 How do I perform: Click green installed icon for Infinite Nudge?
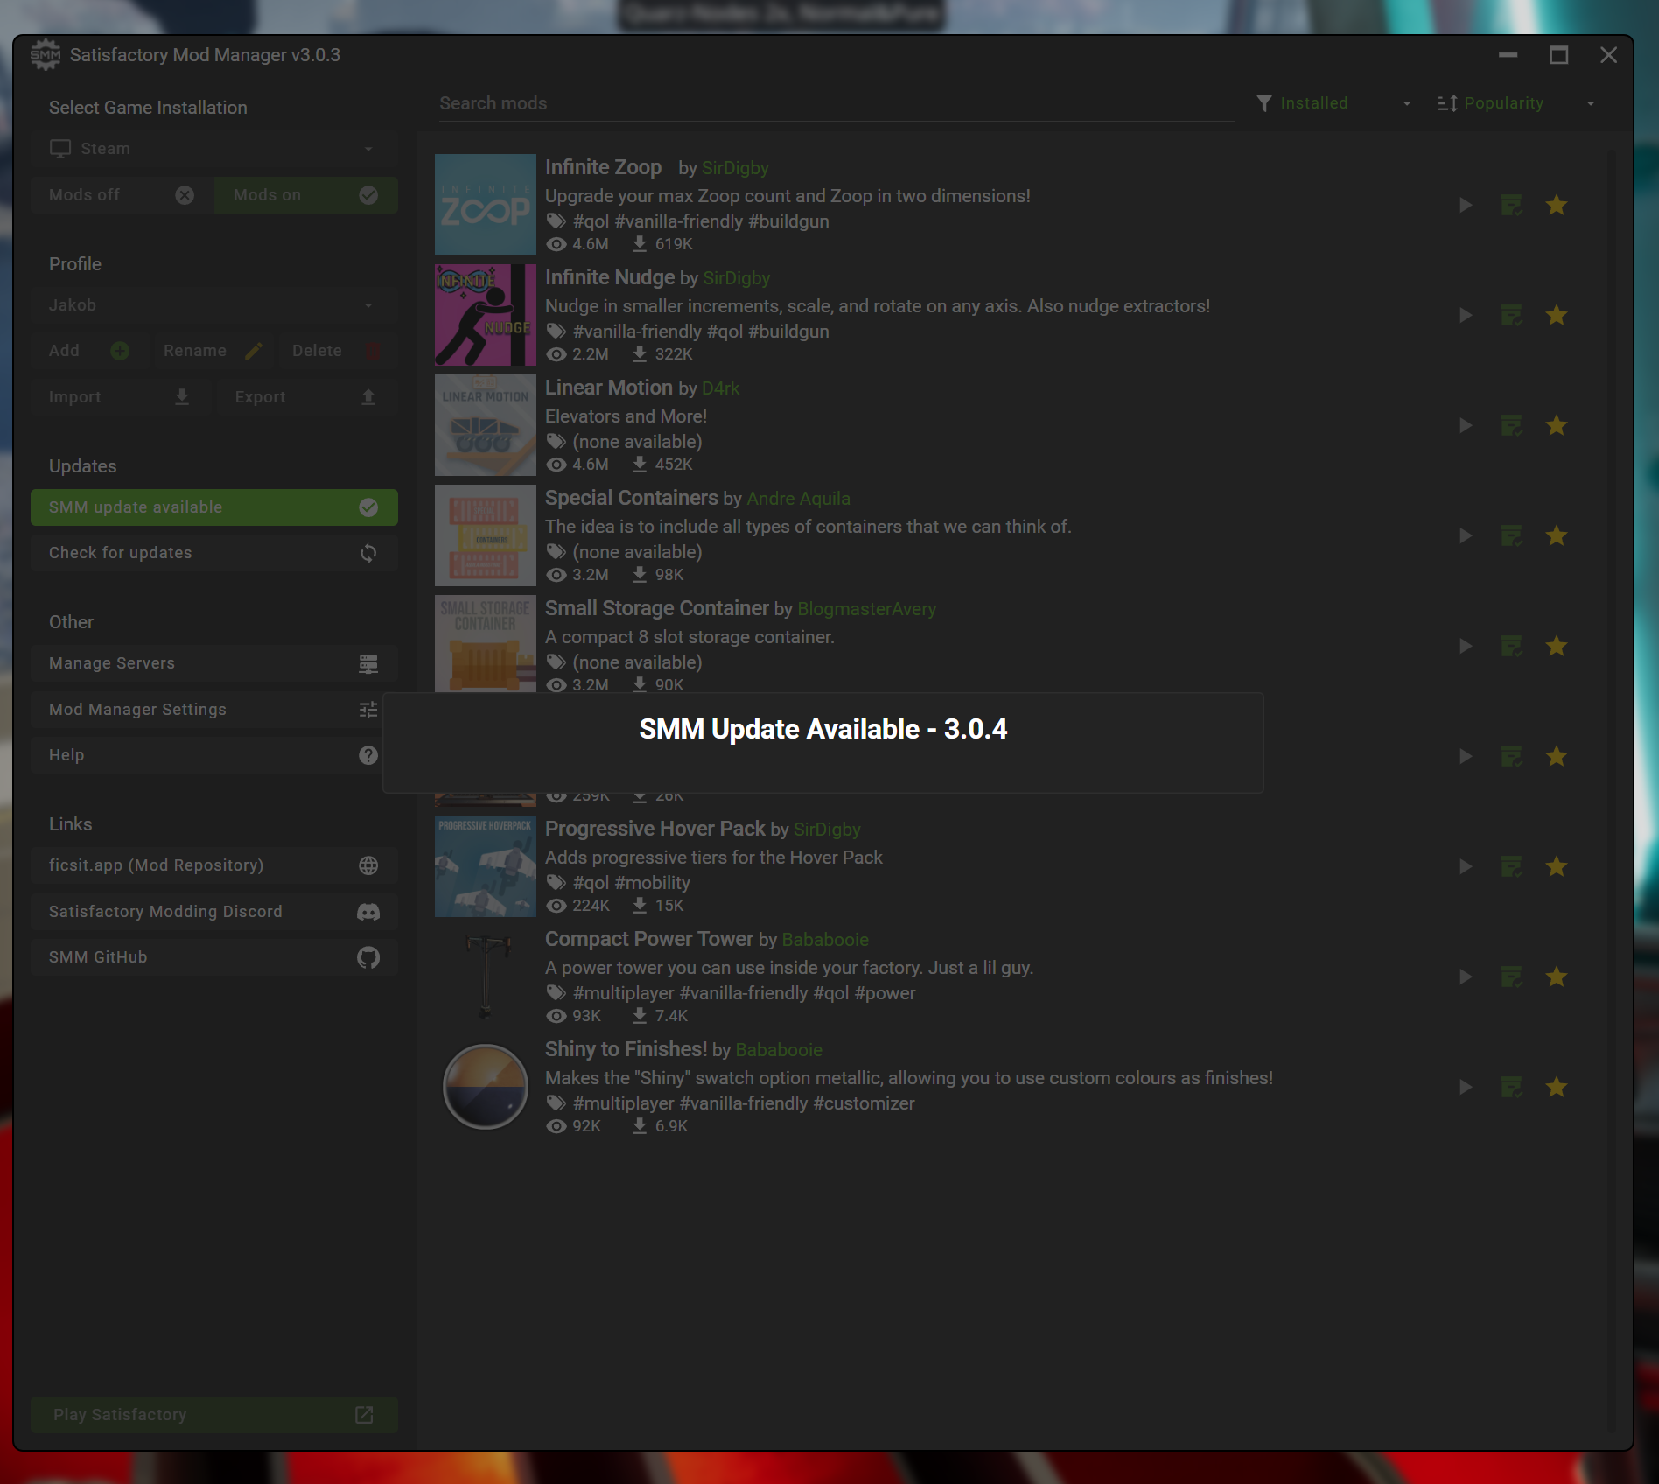click(x=1511, y=315)
